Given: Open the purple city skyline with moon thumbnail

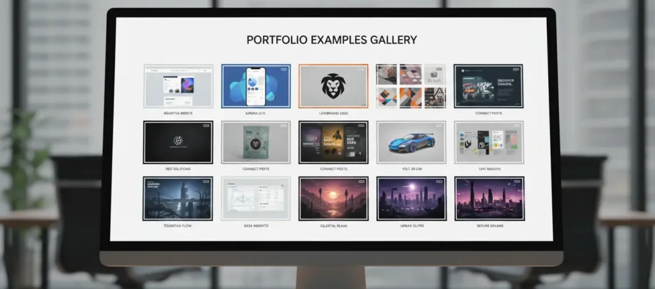Looking at the screenshot, I should click(411, 198).
